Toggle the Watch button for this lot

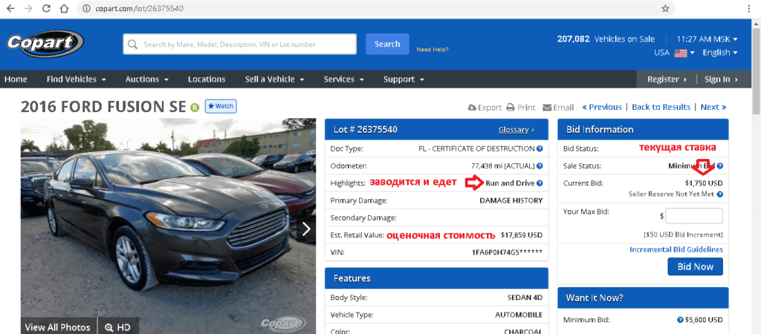coord(220,106)
